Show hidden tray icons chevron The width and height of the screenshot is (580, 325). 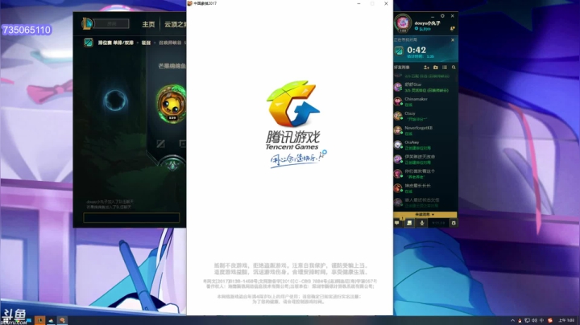pos(512,320)
